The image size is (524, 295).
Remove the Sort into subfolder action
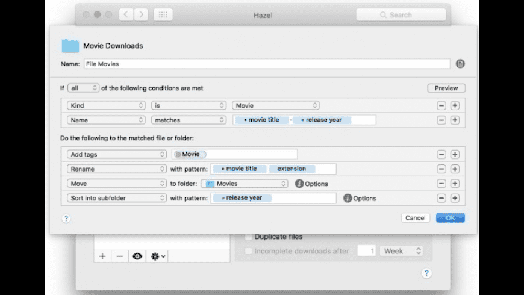click(441, 198)
